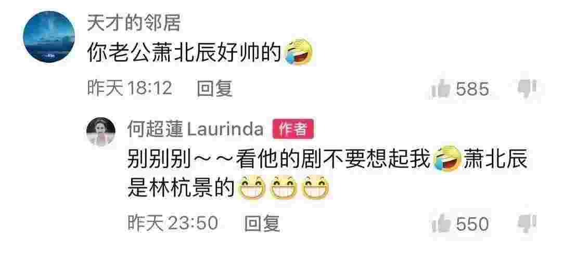Click the comment text 你老公萧北辰好帅的
The image size is (562, 263).
(x=185, y=53)
